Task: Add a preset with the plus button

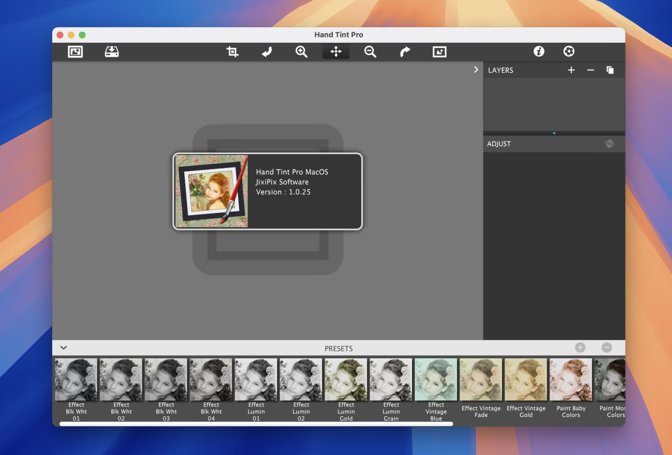Action: (x=580, y=348)
